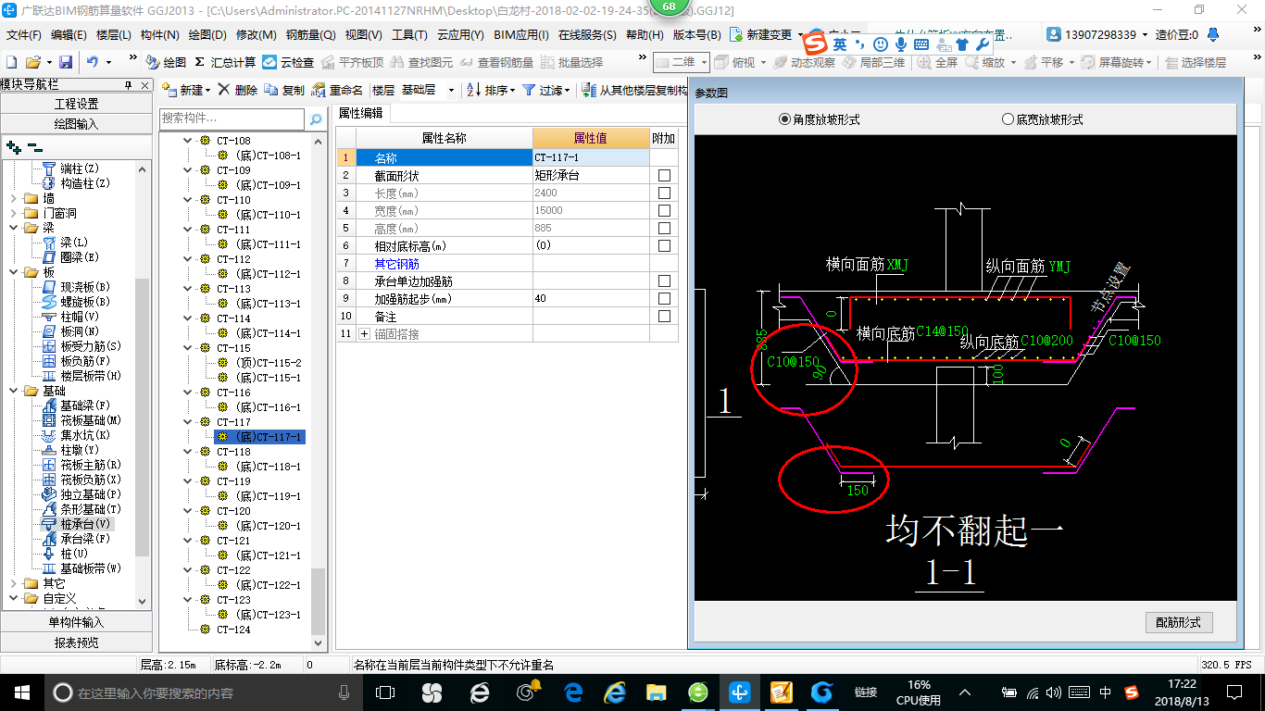This screenshot has height=711, width=1265.
Task: Click the 绘图输入 navigator section
Action: click(77, 123)
